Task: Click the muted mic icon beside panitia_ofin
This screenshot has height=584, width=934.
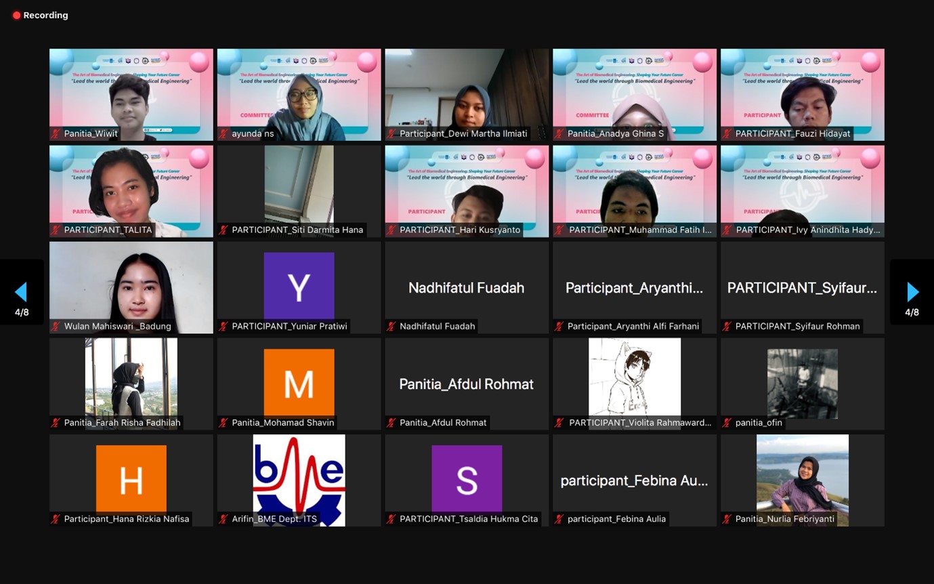Action: coord(727,423)
